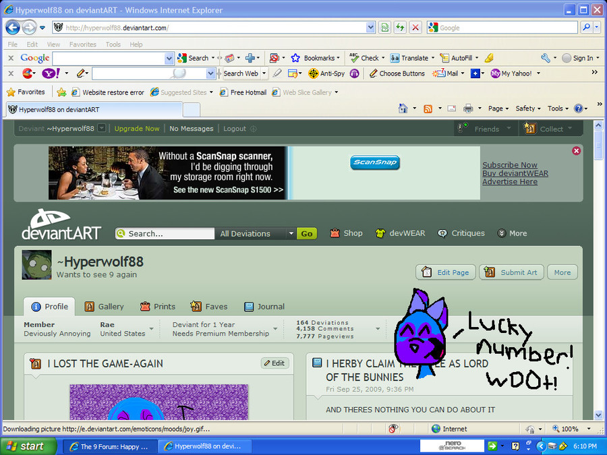Click the Logout link
The image size is (607, 455).
click(235, 129)
